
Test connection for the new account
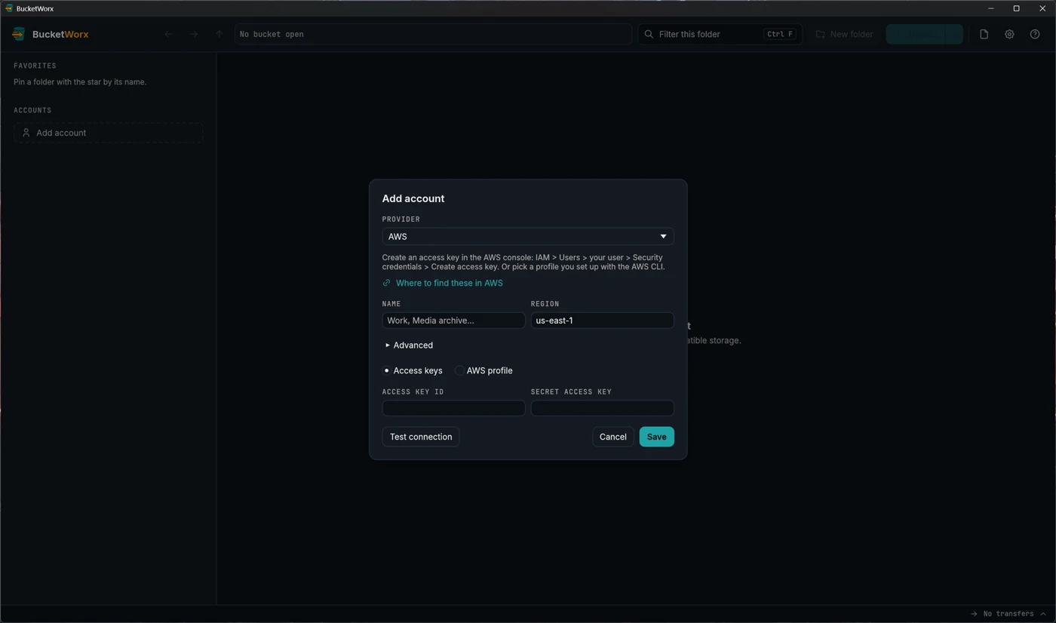(421, 437)
